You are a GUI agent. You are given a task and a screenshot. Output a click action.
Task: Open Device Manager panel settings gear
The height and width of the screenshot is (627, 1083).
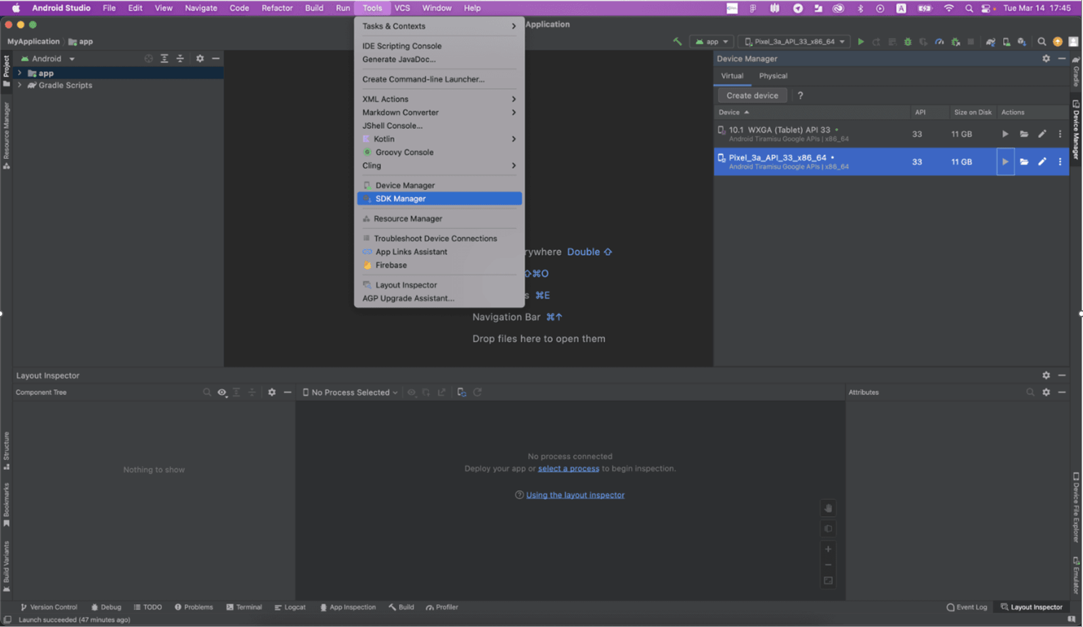(1046, 59)
